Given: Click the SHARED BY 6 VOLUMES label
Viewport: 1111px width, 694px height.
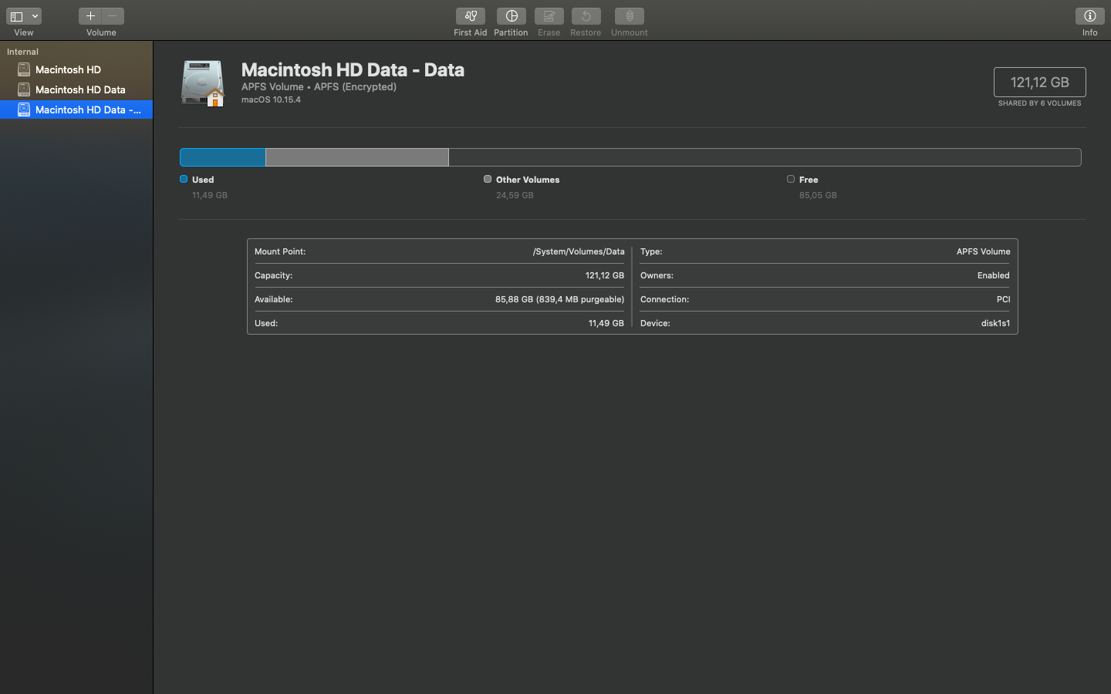Looking at the screenshot, I should [1040, 103].
